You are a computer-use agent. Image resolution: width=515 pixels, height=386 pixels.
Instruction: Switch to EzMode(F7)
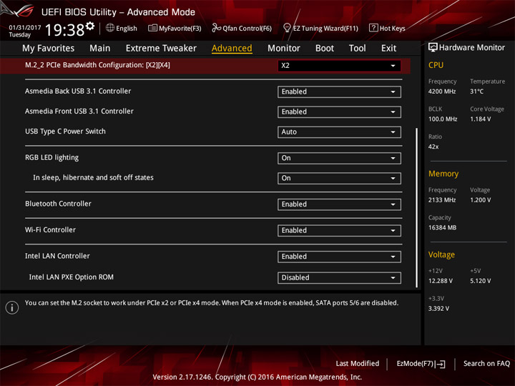point(421,364)
